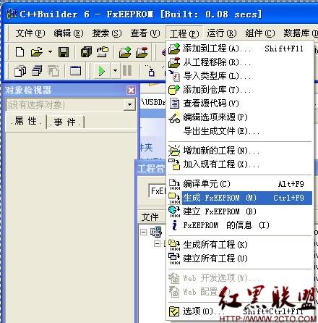
Task: Open the Run button dropdown arrow
Action: click(116, 71)
